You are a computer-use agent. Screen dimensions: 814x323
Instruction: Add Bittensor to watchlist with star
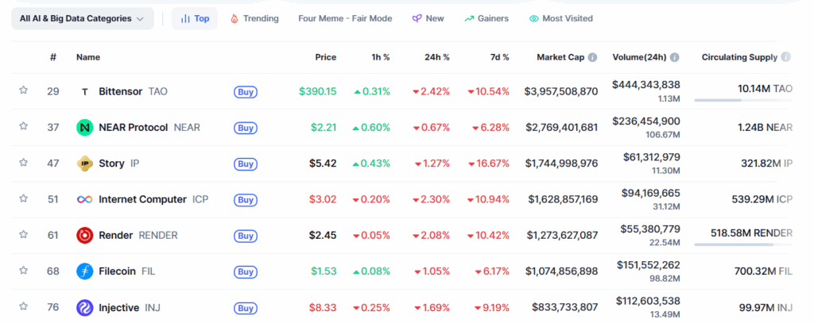click(24, 90)
